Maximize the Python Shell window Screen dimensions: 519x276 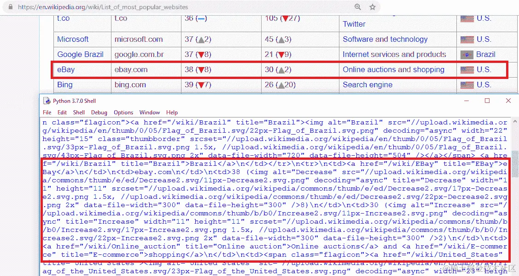[x=487, y=101]
